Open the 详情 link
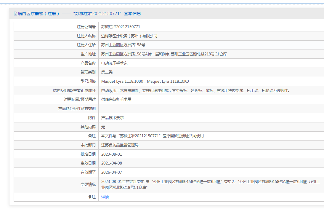The height and width of the screenshot is (209, 324). (x=105, y=197)
